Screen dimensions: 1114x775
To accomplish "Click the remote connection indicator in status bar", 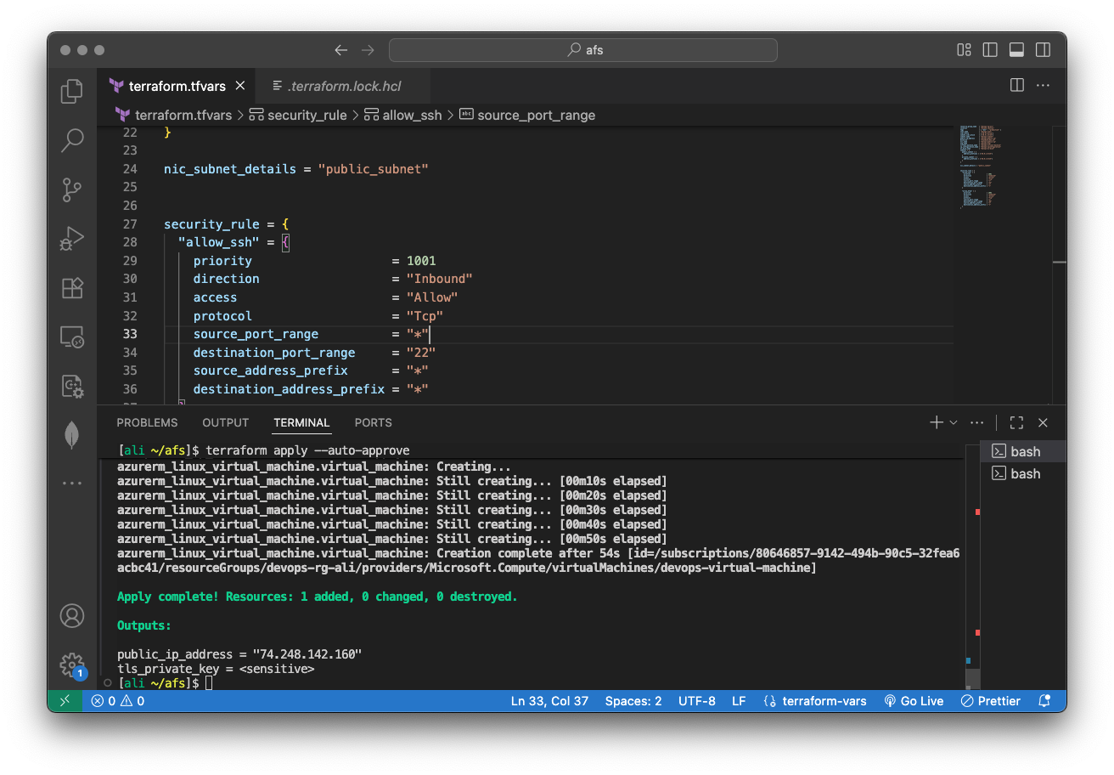I will [x=65, y=700].
